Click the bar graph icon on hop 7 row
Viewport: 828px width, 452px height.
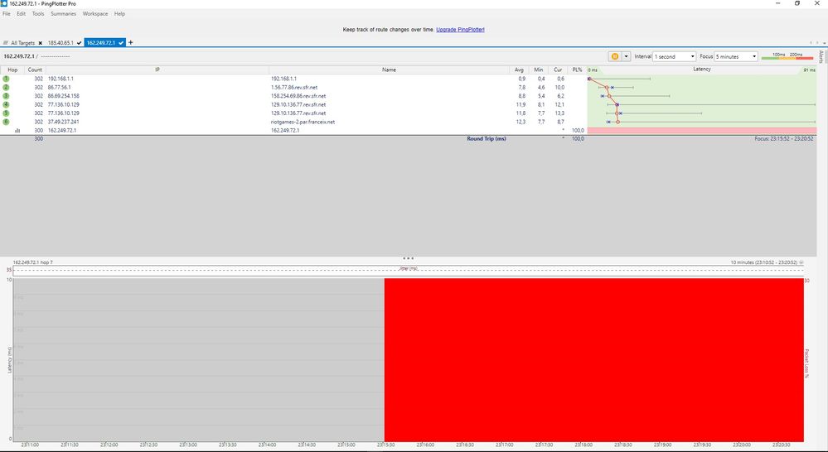17,130
